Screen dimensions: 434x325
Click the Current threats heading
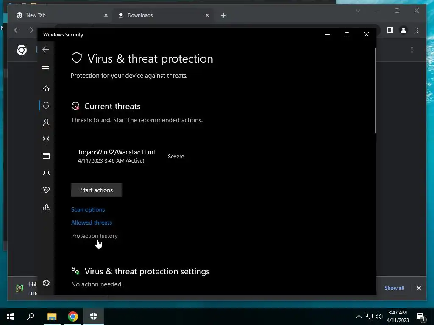(112, 106)
